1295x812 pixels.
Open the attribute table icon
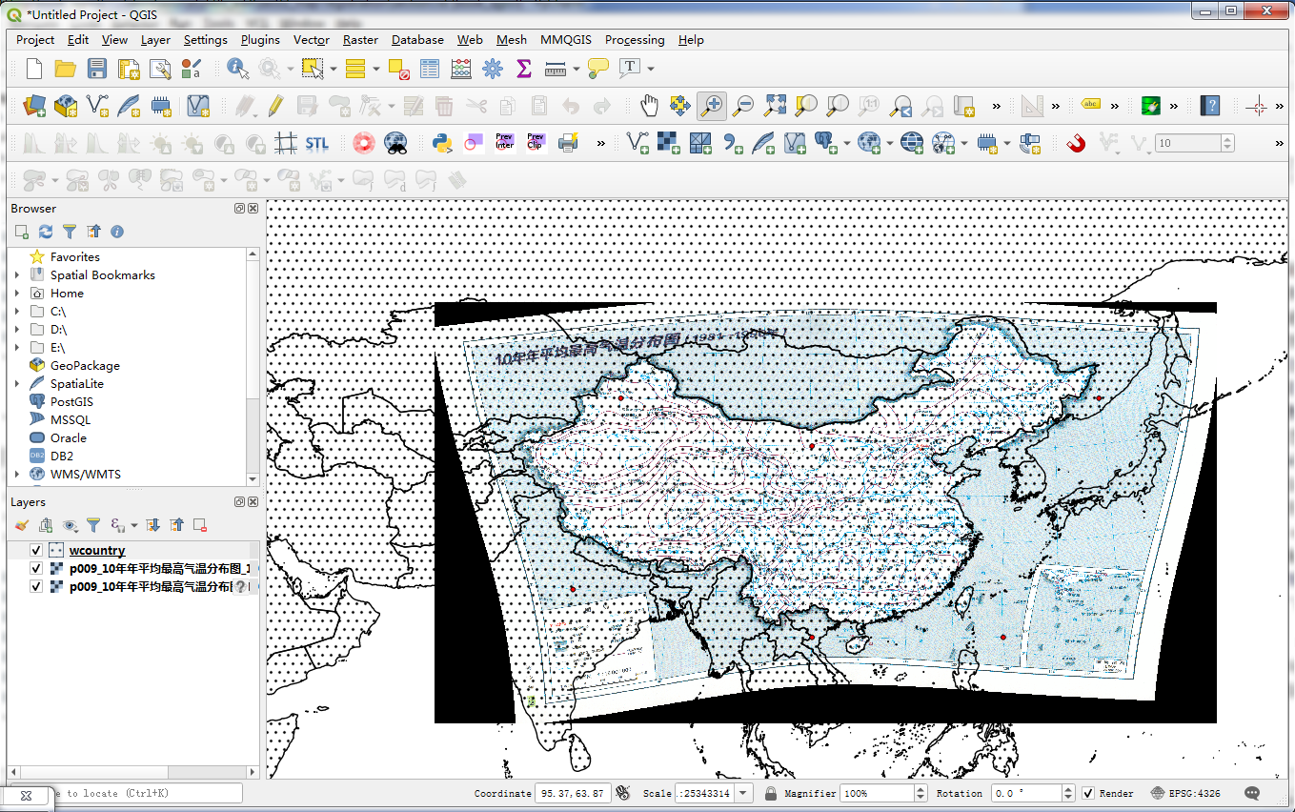(x=430, y=69)
